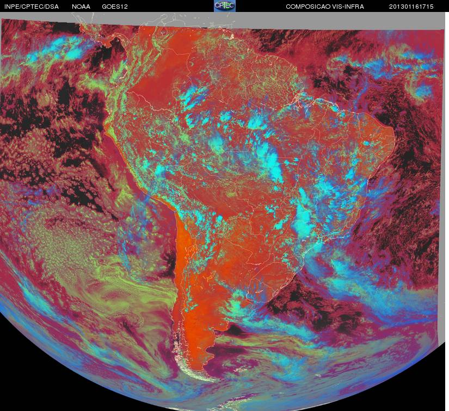Click the NOAA label in the header

click(81, 7)
